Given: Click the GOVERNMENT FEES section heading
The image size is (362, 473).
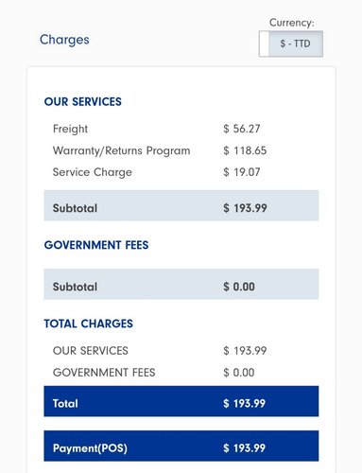Looking at the screenshot, I should 96,245.
